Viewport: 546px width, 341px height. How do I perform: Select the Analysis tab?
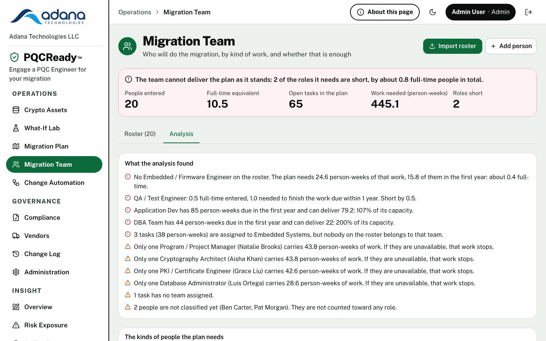[x=181, y=134]
